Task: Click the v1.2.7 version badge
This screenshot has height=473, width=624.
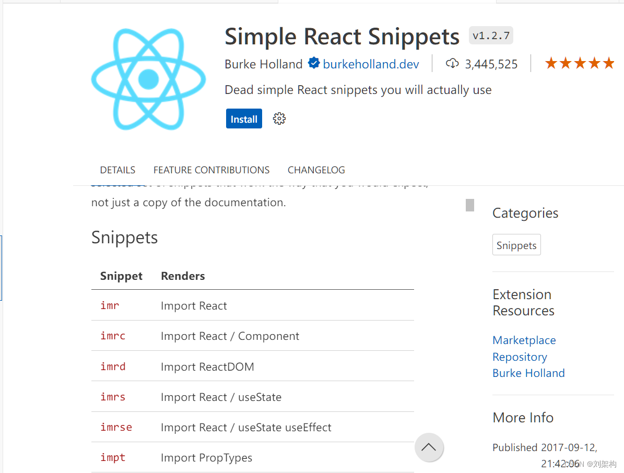Action: 491,36
